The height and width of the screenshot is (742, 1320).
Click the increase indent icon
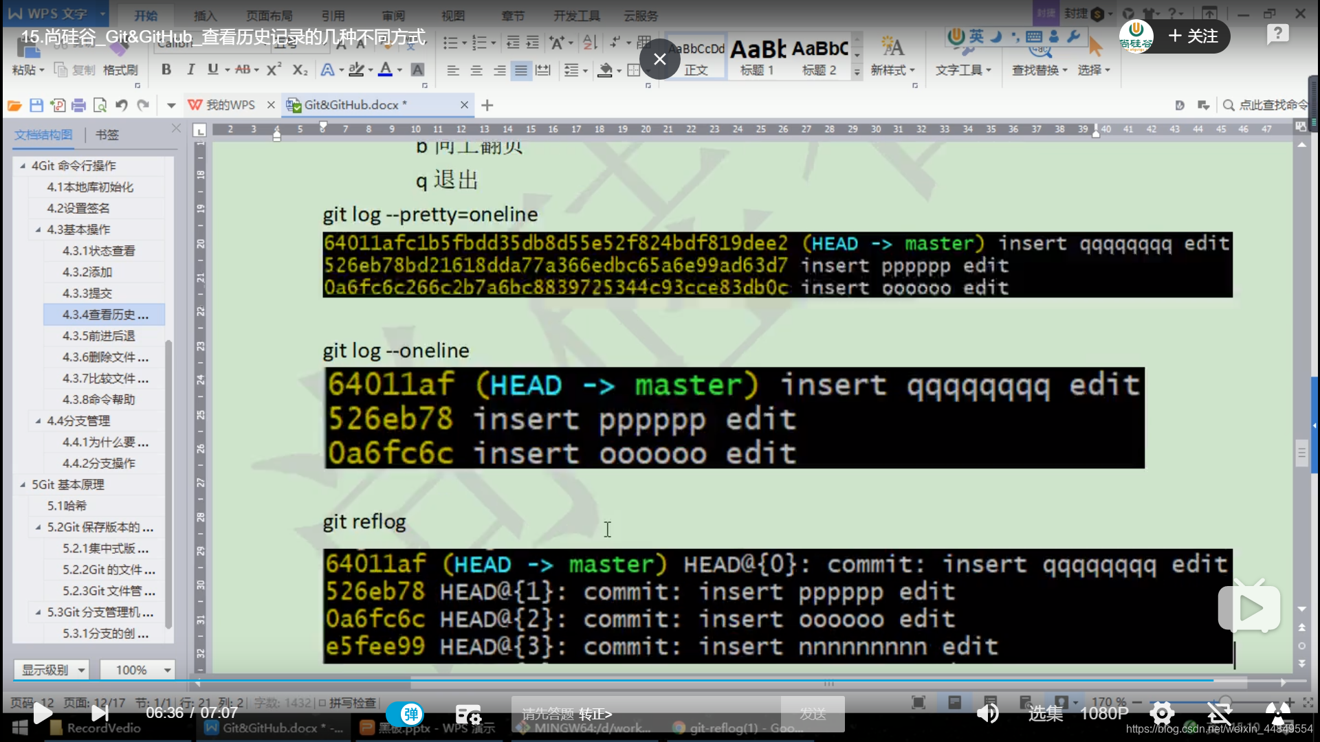tap(533, 43)
